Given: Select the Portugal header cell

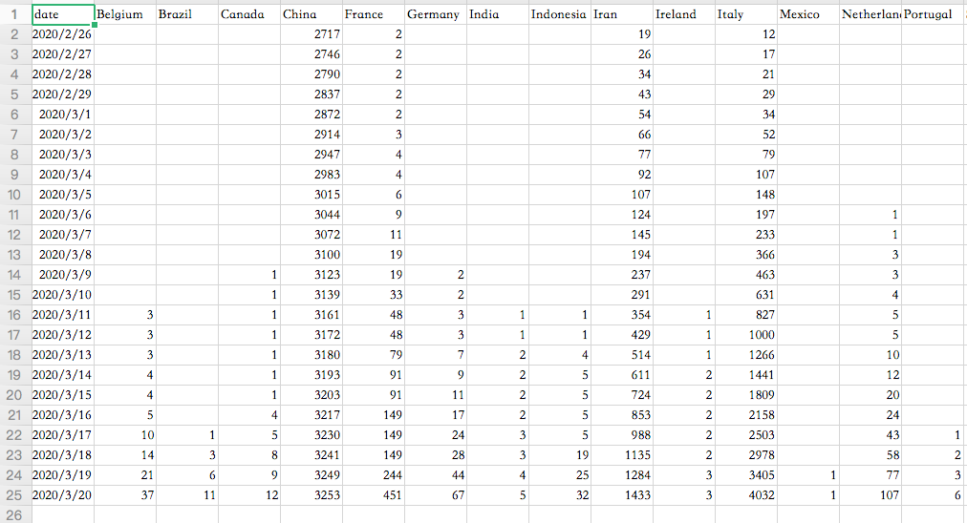Looking at the screenshot, I should pyautogui.click(x=934, y=14).
